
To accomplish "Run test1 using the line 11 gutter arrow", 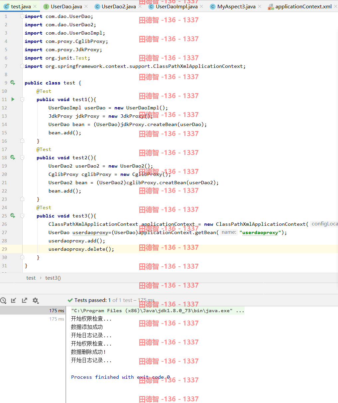I will click(13, 99).
